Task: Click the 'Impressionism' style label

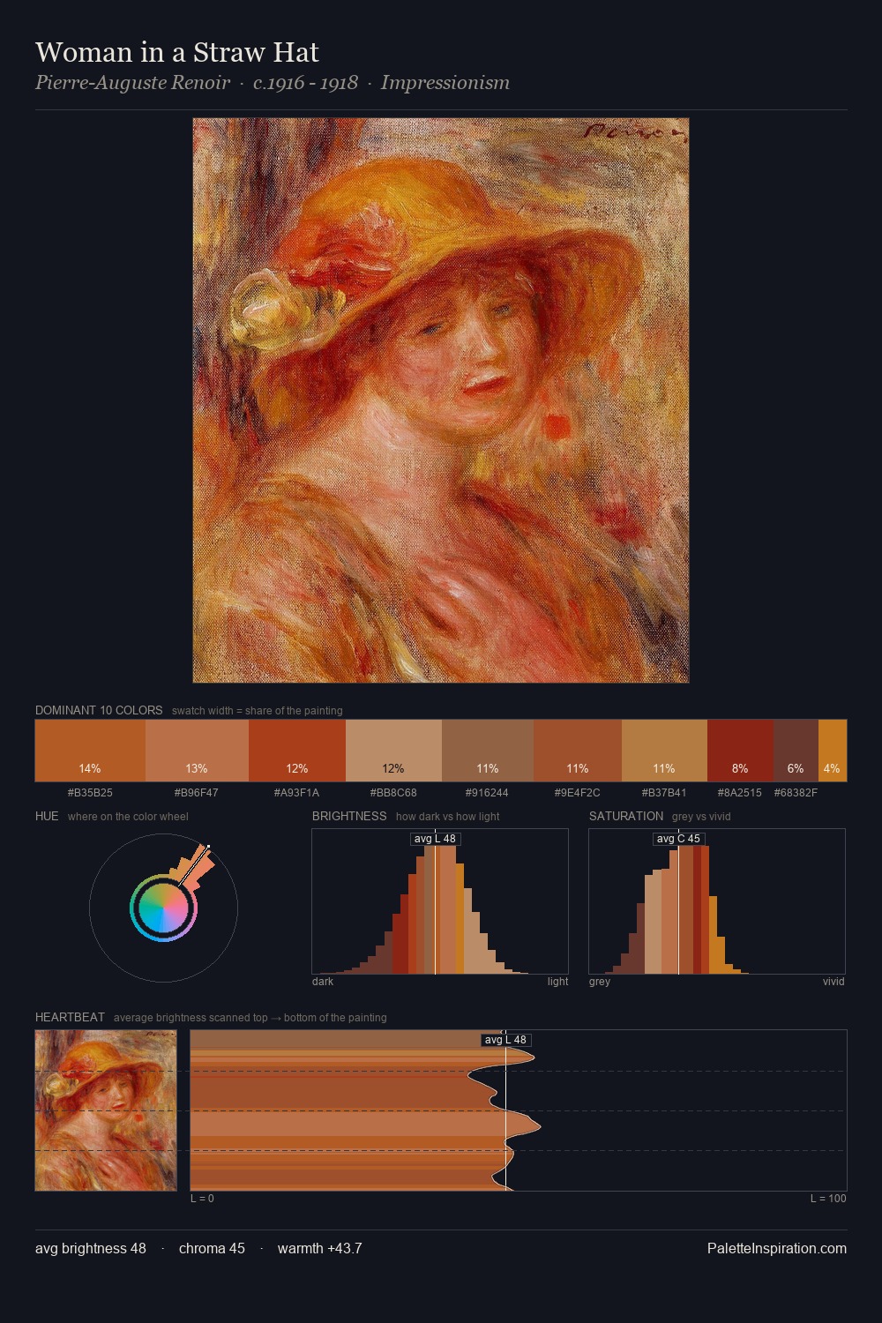Action: coord(445,83)
